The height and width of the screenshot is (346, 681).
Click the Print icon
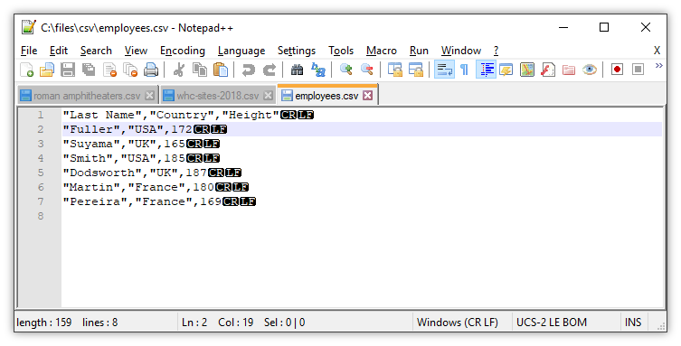[151, 70]
